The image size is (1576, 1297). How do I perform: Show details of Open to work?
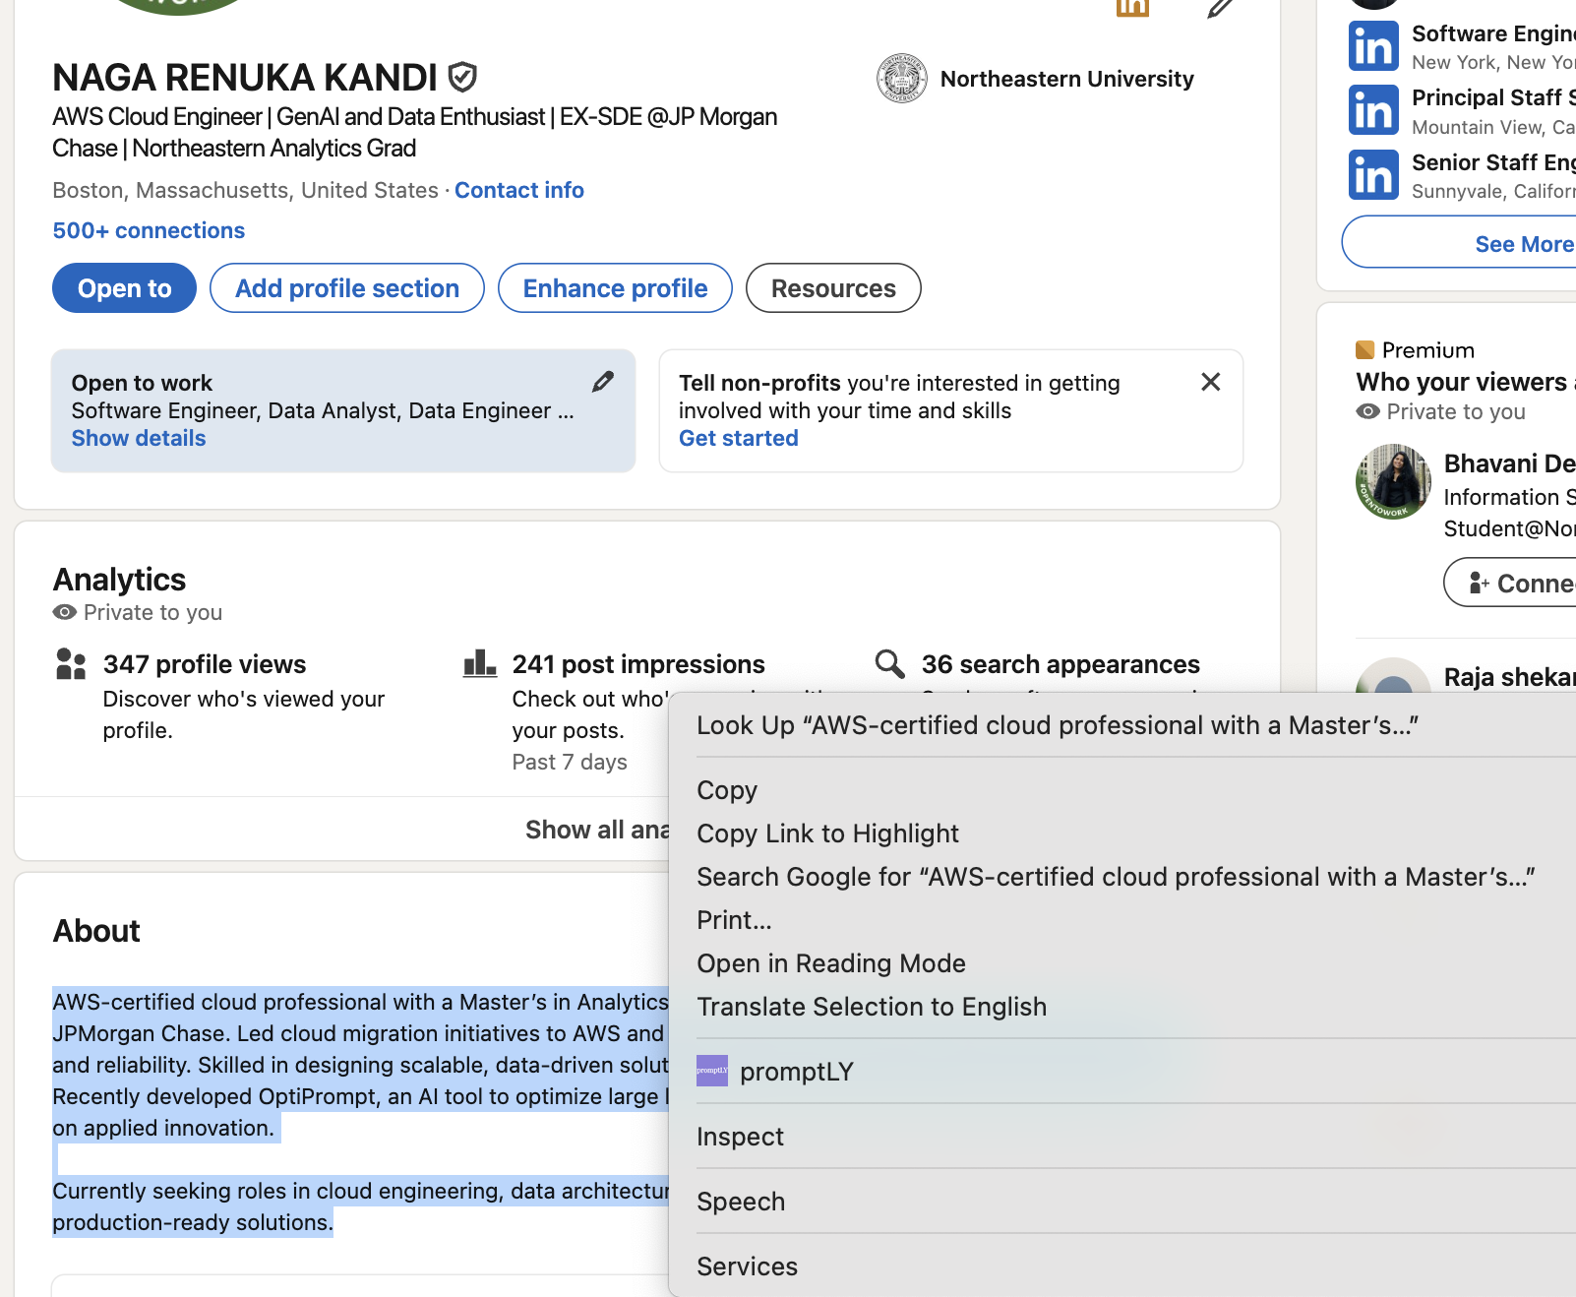(x=139, y=438)
